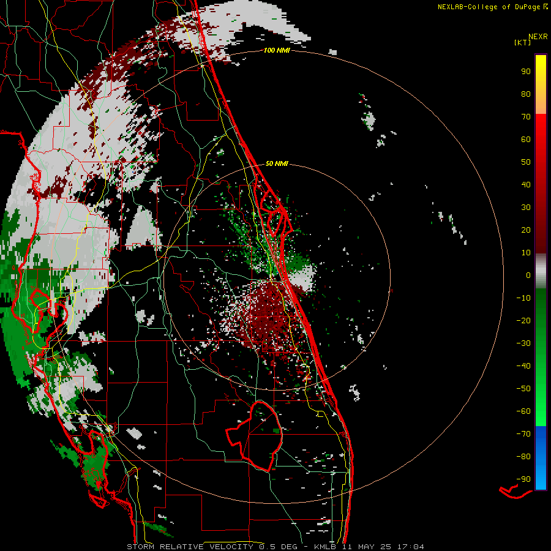
Task: Click the large red lake outline south of radar
Action: tap(255, 436)
